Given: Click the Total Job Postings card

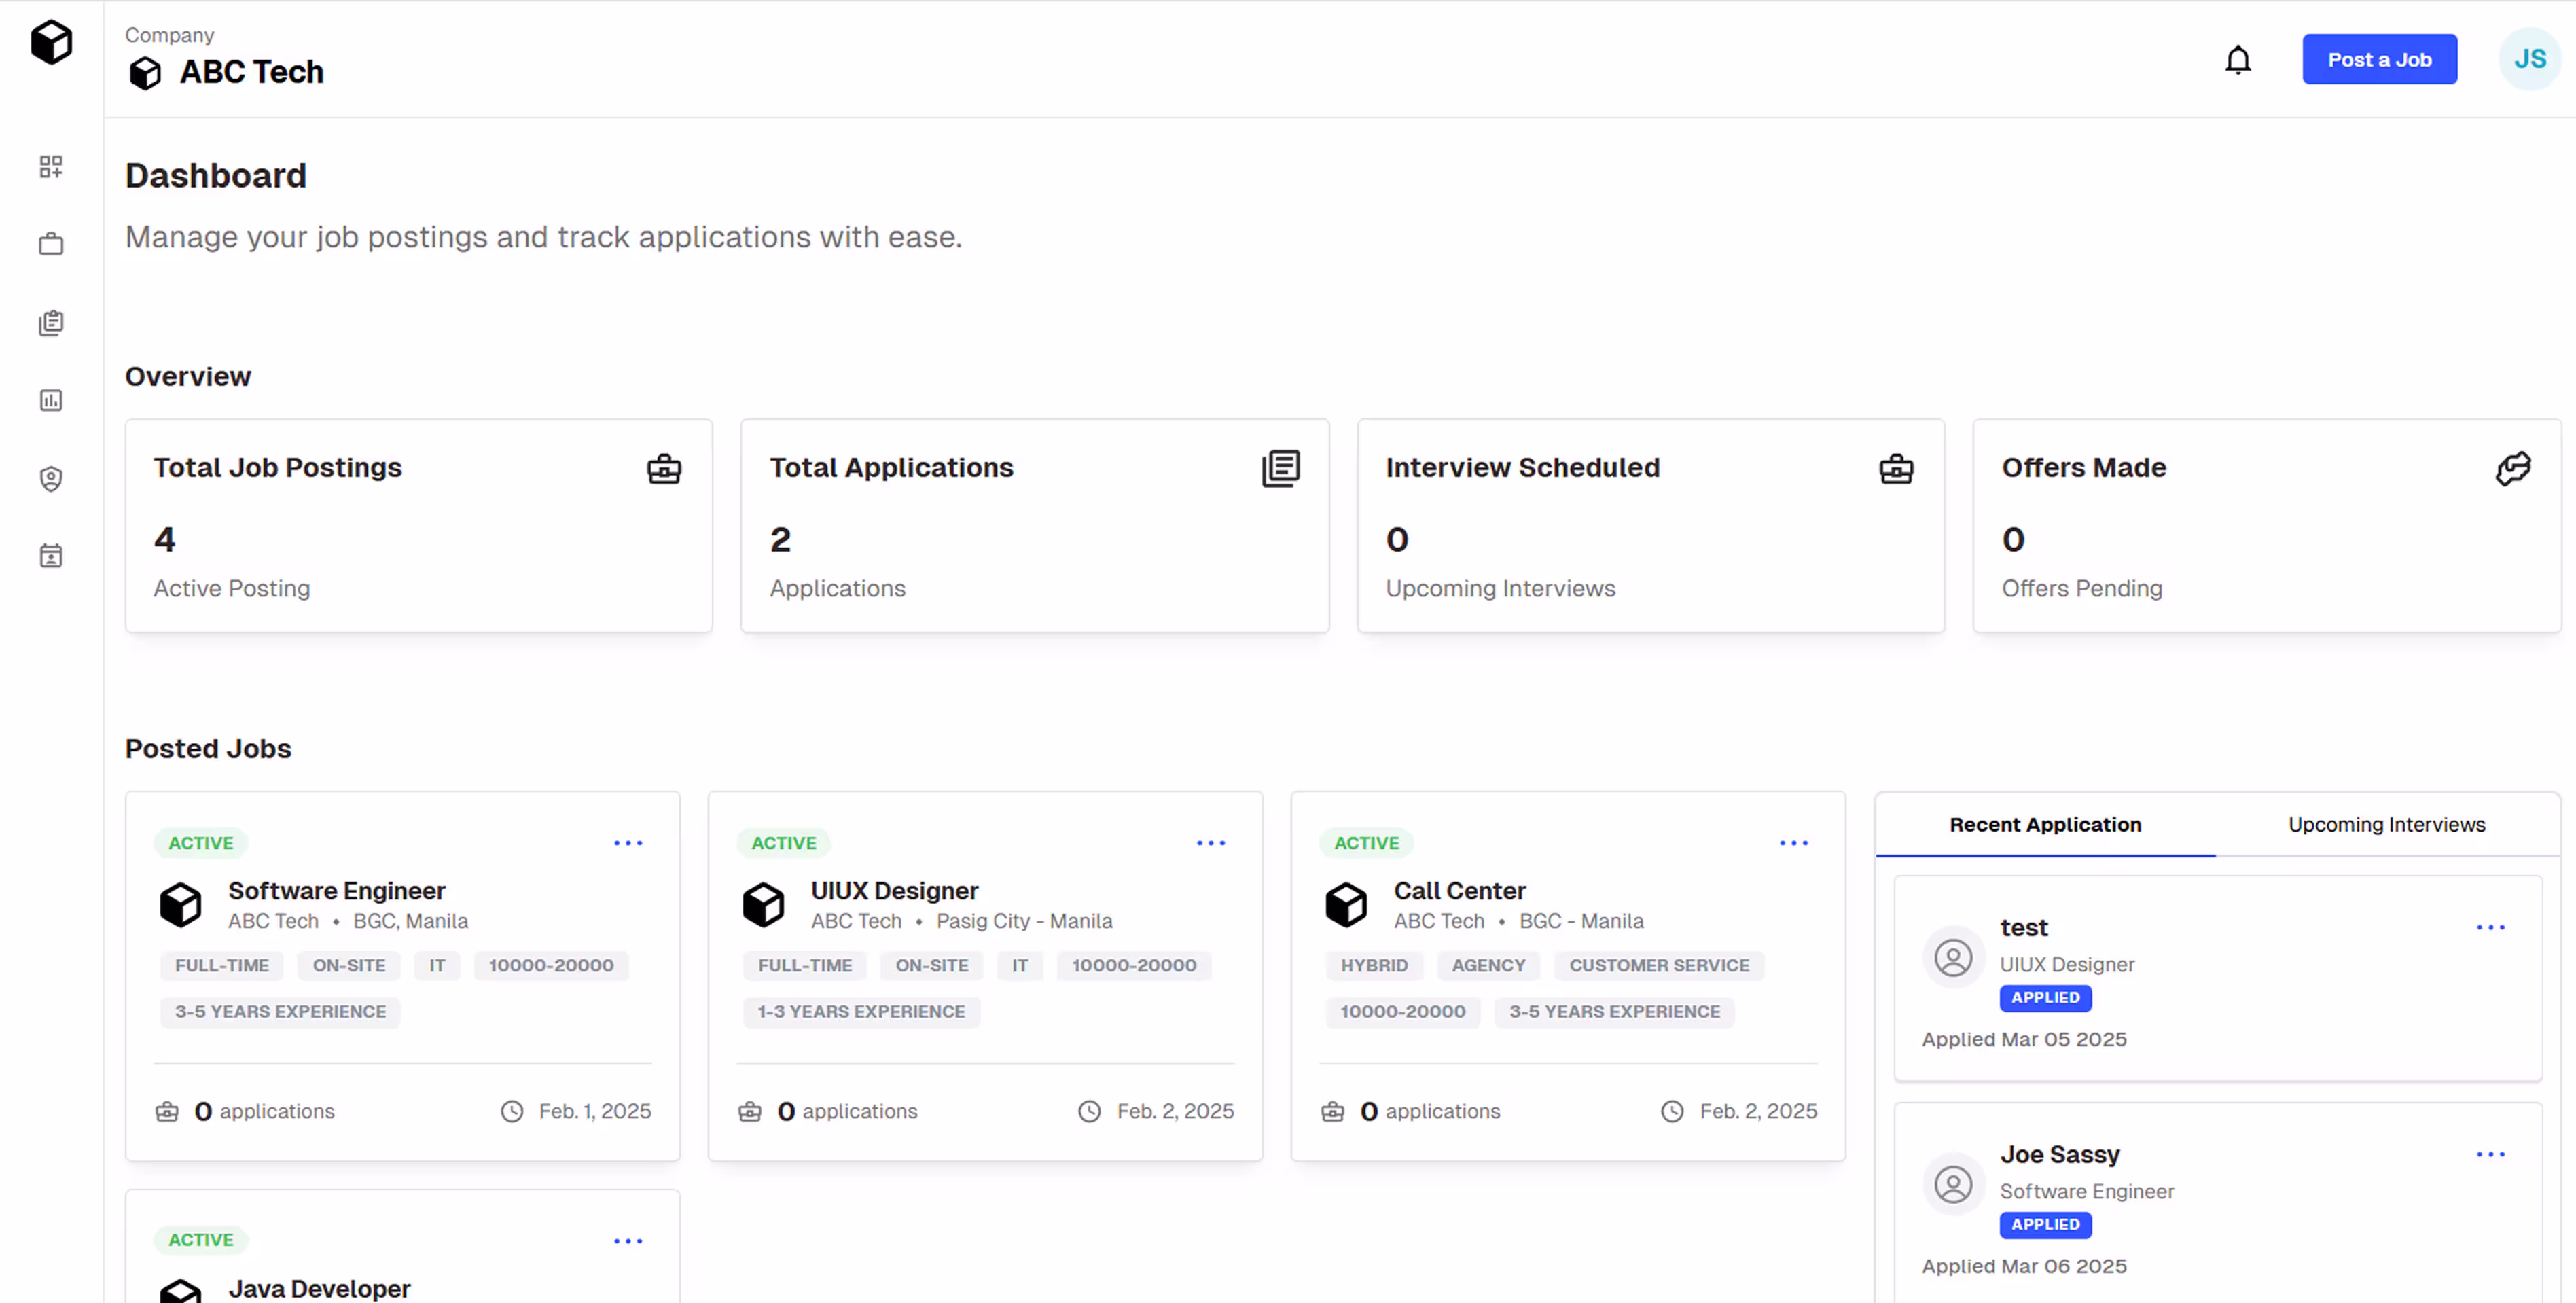Looking at the screenshot, I should click(x=418, y=525).
